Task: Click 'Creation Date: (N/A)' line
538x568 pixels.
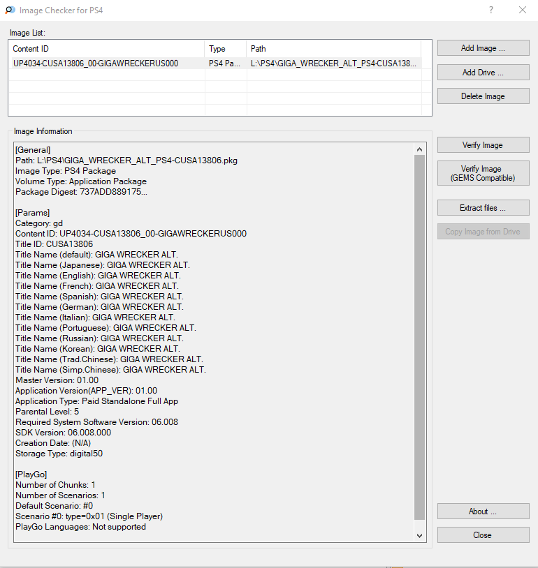Action: [x=53, y=444]
